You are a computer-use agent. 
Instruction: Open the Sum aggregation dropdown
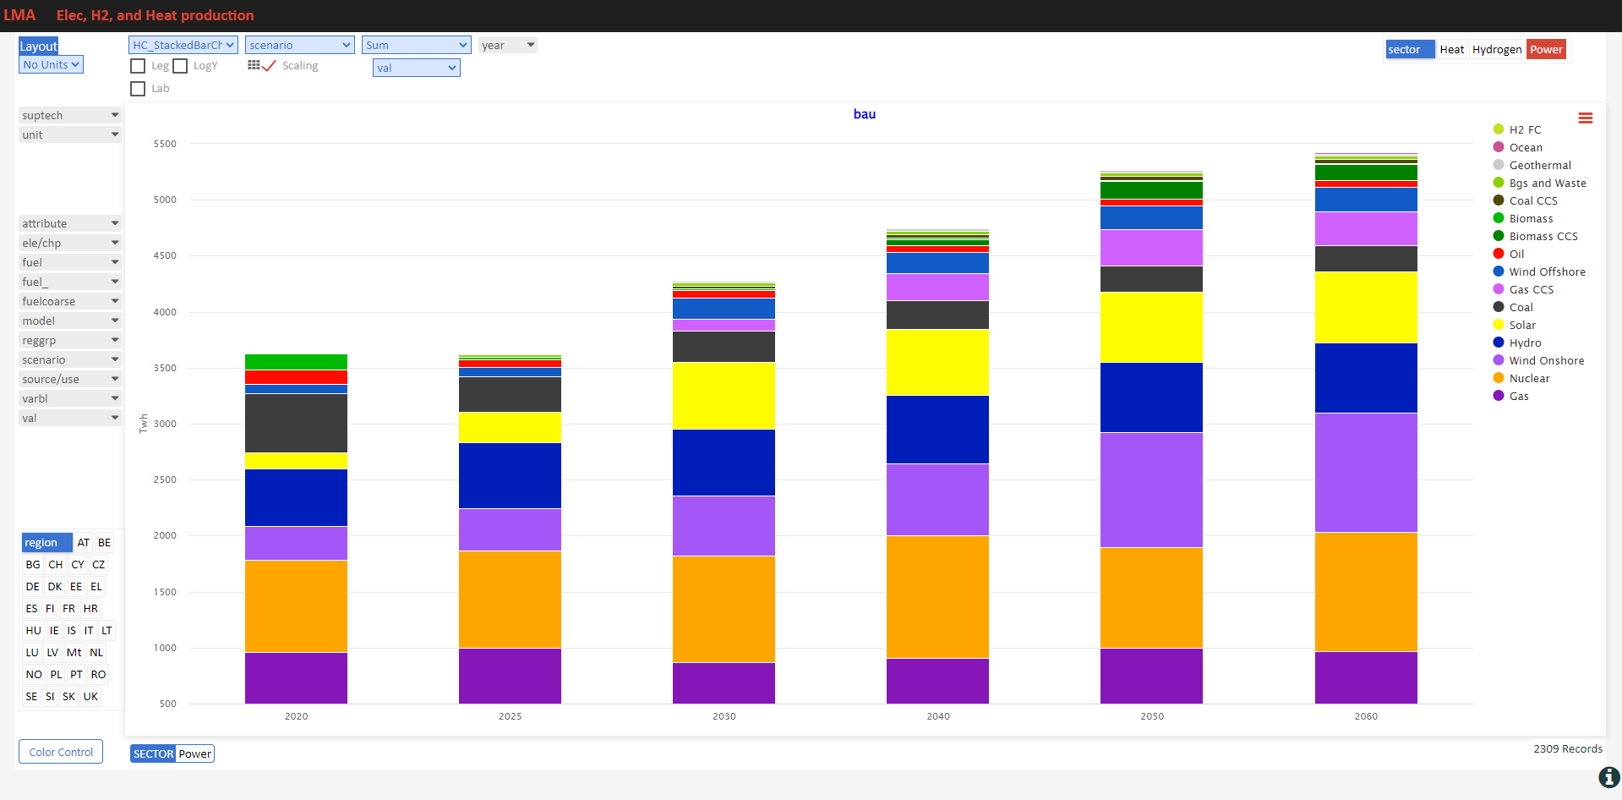pos(417,45)
